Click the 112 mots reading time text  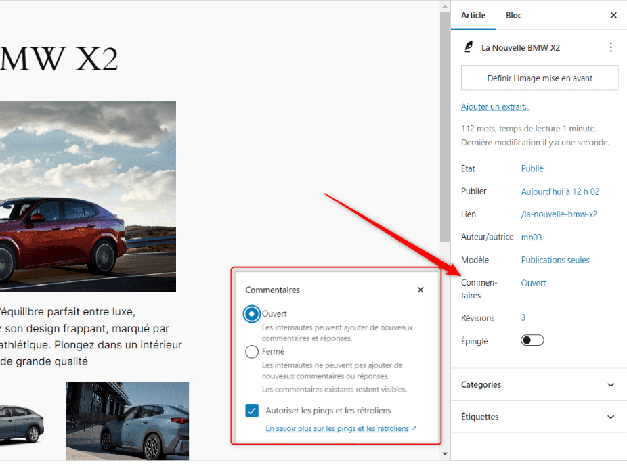coord(529,129)
